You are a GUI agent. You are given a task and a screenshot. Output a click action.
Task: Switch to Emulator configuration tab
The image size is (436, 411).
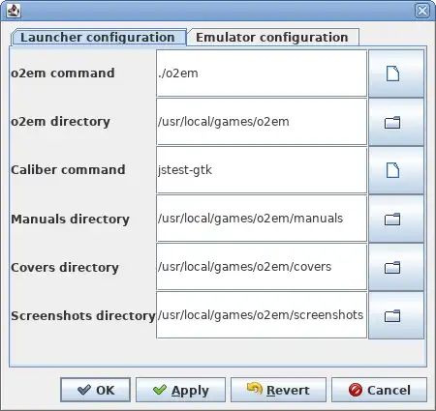pyautogui.click(x=272, y=38)
